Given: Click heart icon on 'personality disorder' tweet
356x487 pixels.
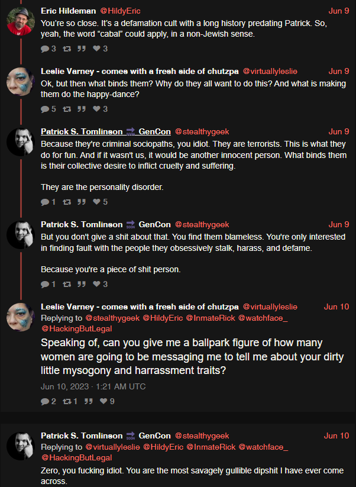Looking at the screenshot, I should click(97, 202).
